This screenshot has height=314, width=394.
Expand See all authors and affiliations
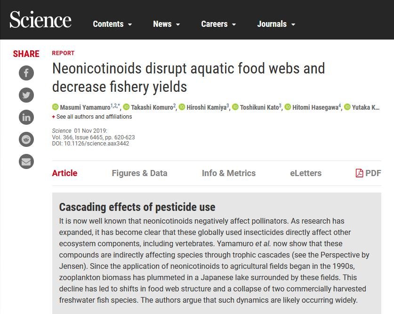point(94,117)
